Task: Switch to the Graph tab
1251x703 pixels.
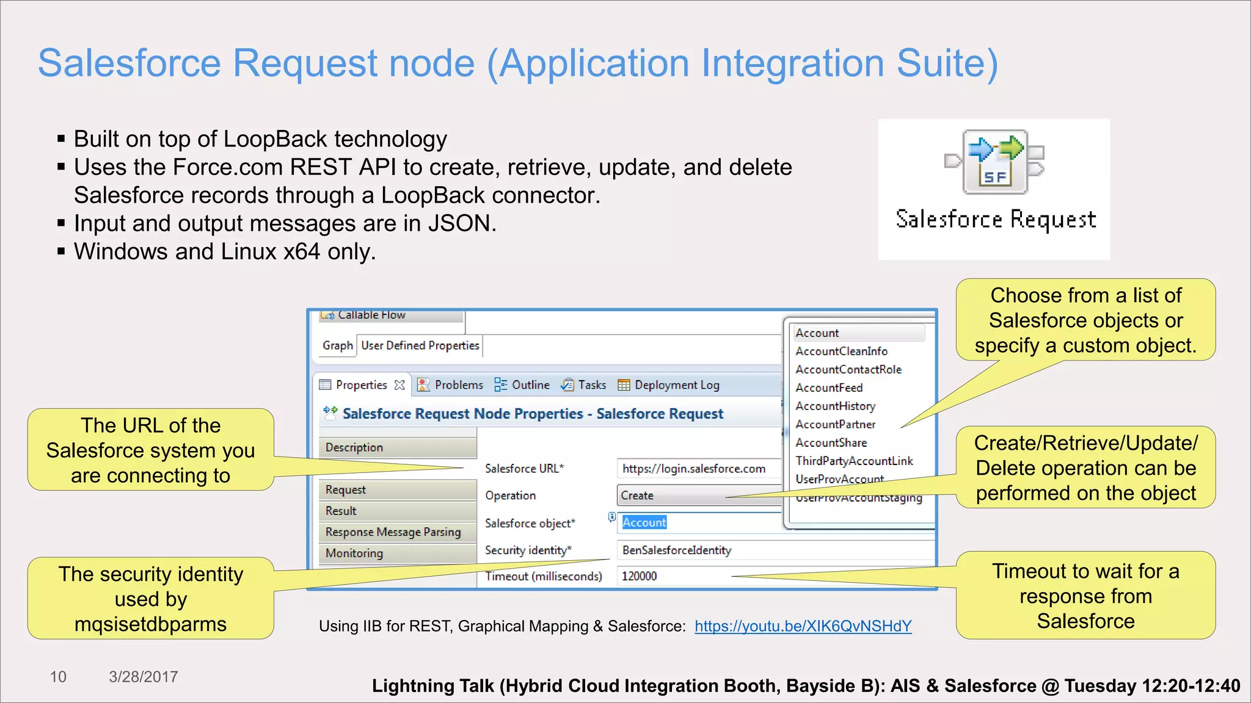Action: click(338, 345)
